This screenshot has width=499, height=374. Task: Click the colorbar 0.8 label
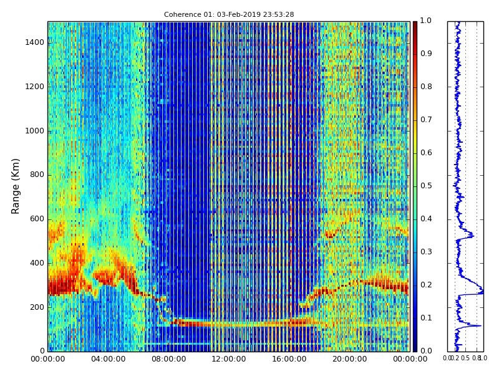426,87
